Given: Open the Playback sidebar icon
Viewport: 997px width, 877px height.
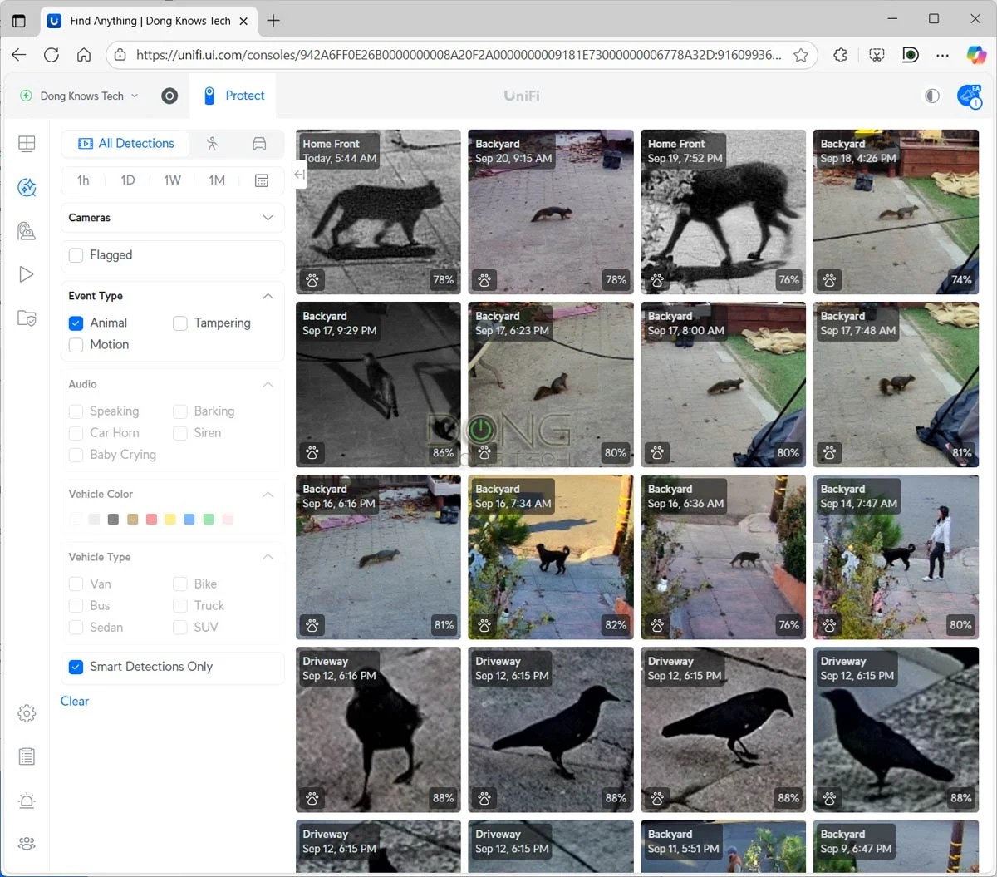Looking at the screenshot, I should 27,274.
